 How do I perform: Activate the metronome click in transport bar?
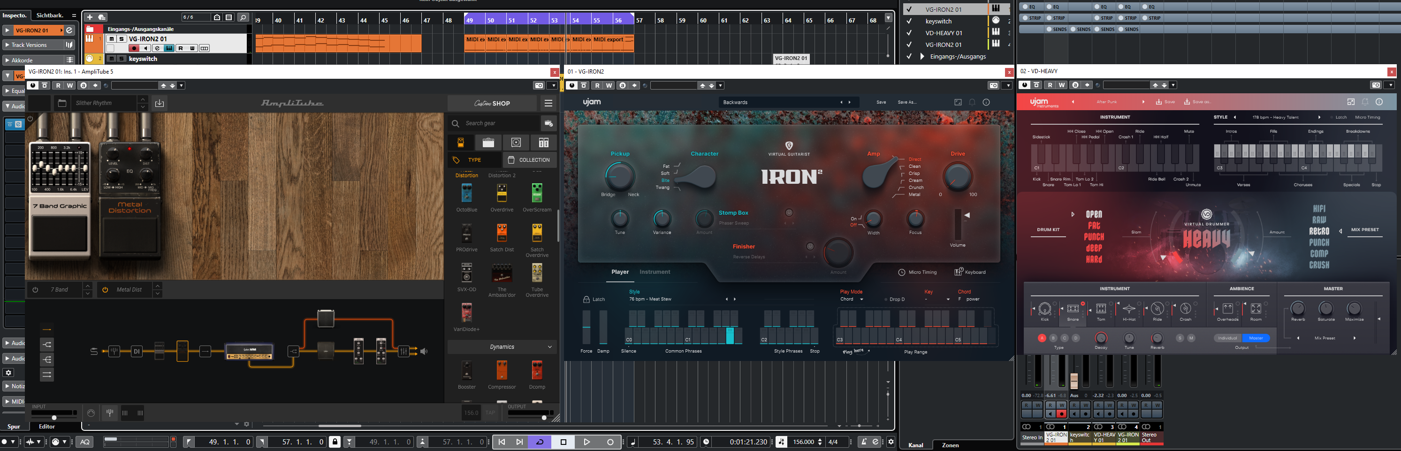click(x=864, y=442)
